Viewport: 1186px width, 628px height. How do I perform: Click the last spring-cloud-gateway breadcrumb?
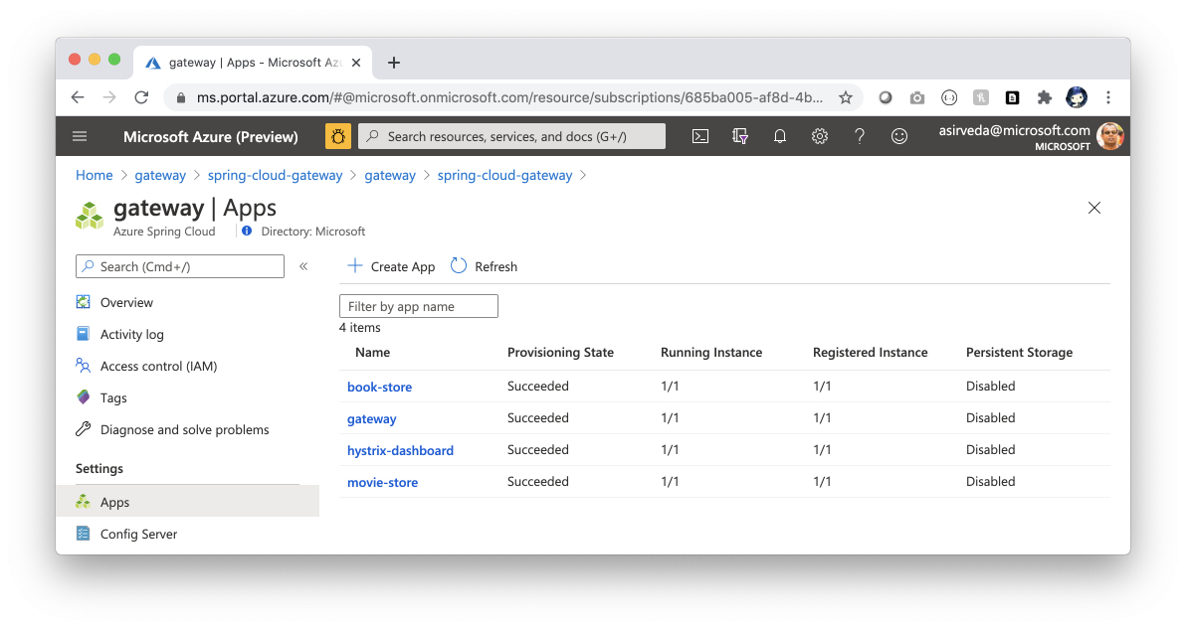click(504, 175)
